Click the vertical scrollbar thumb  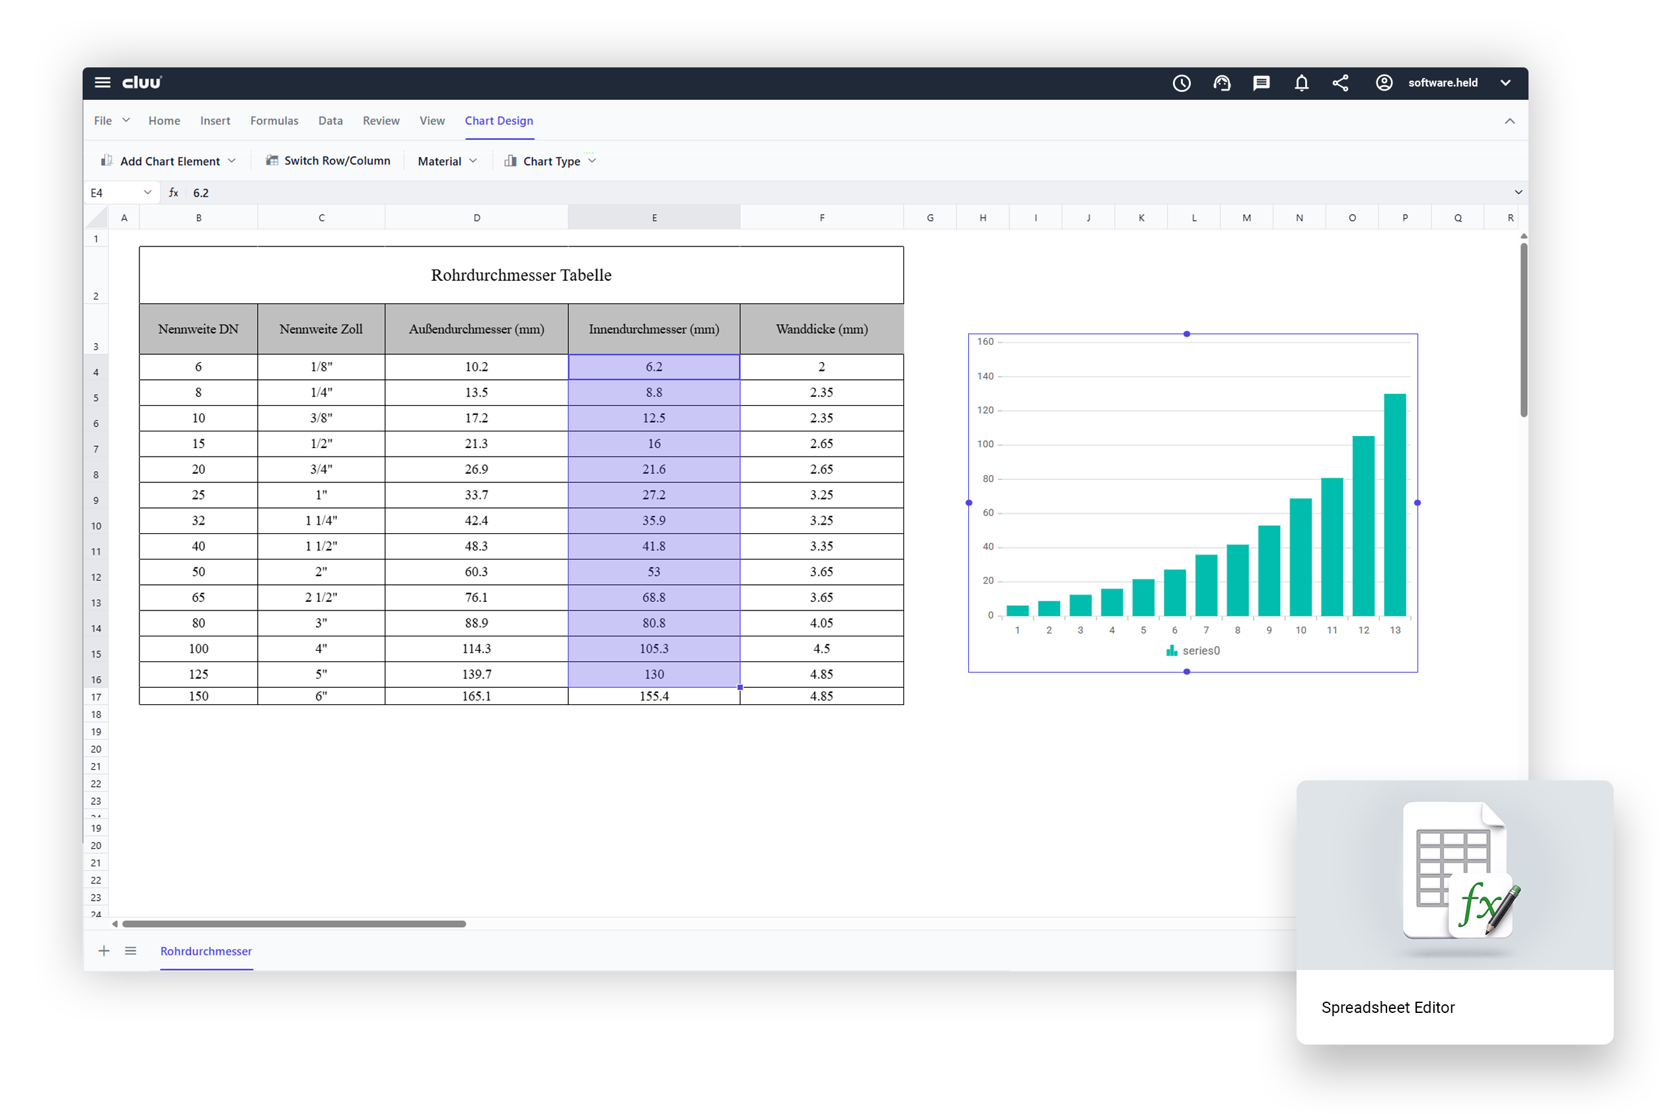(1524, 330)
